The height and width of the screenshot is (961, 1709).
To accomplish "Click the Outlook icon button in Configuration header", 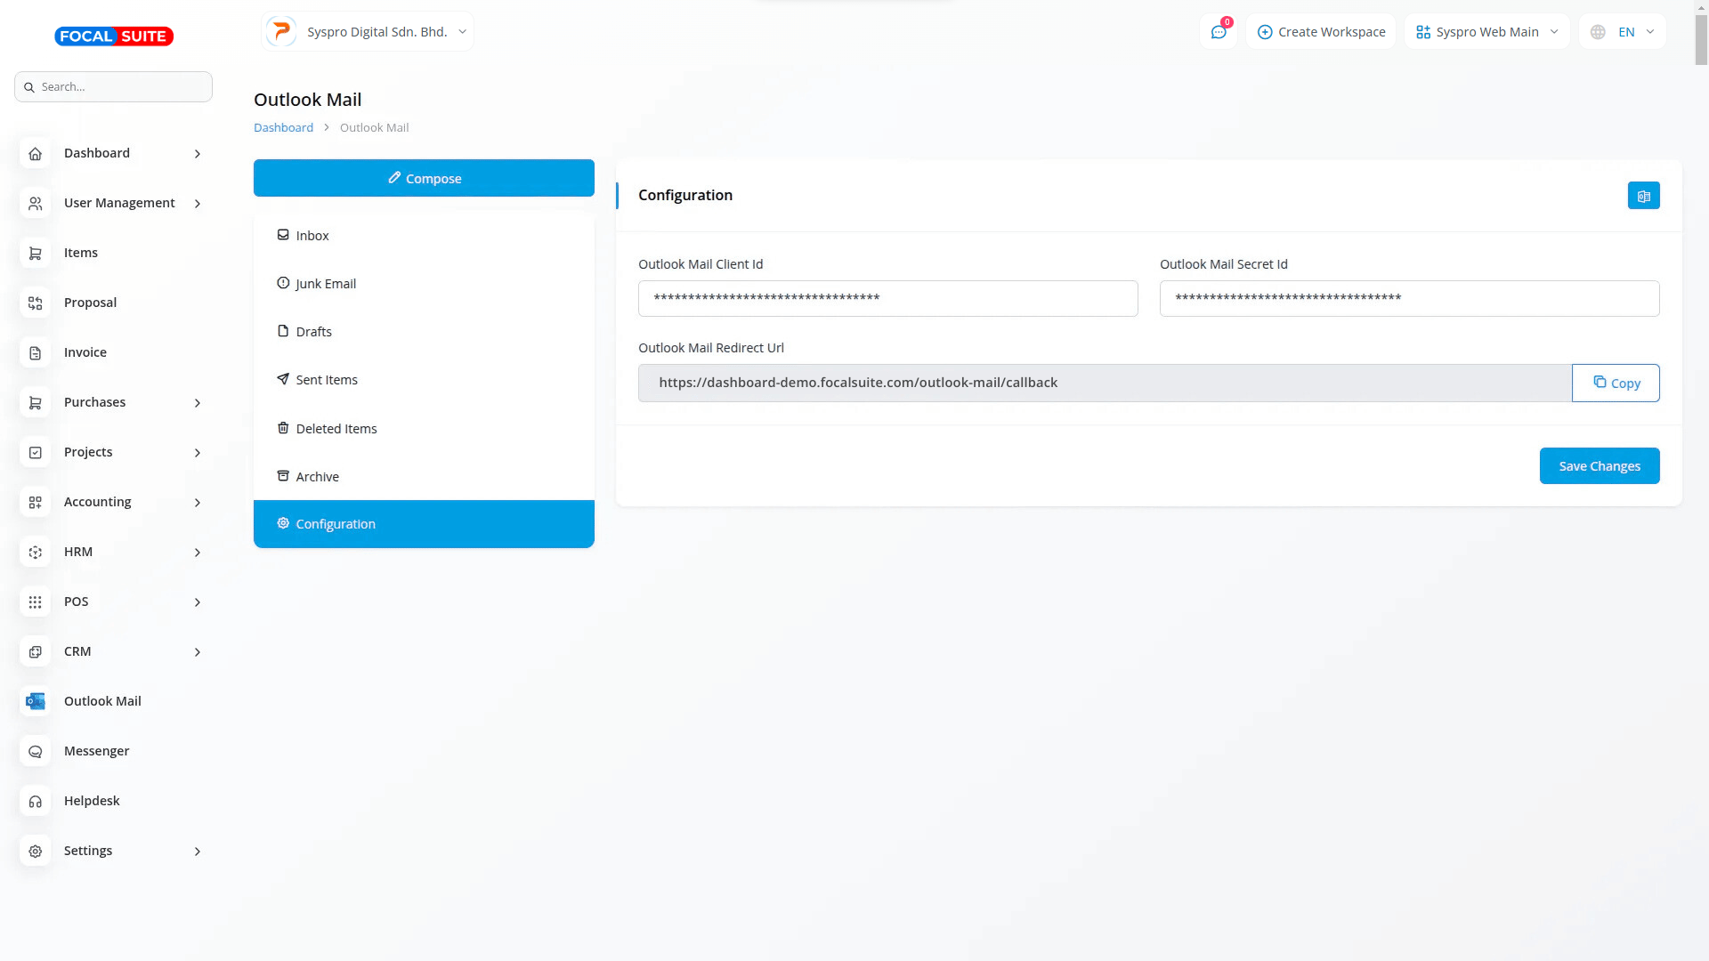I will click(x=1643, y=196).
